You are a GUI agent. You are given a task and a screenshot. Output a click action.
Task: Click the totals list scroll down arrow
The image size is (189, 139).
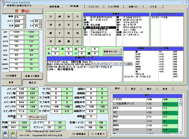point(180,132)
